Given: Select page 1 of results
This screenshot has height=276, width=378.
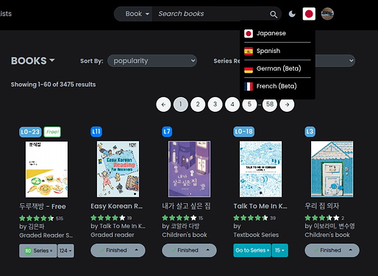Looking at the screenshot, I should click(181, 105).
